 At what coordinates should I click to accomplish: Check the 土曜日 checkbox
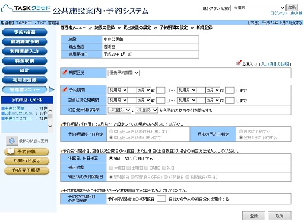[129, 168]
